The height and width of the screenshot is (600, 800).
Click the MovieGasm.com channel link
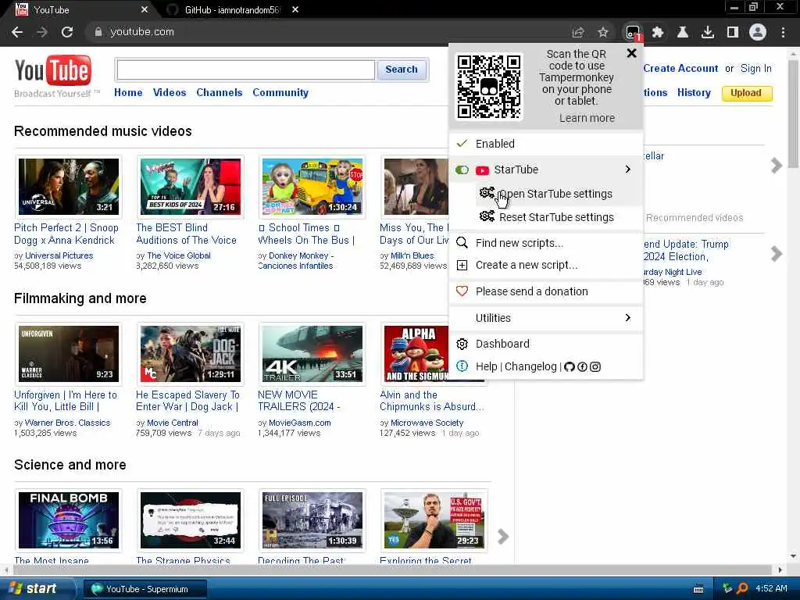click(x=299, y=423)
